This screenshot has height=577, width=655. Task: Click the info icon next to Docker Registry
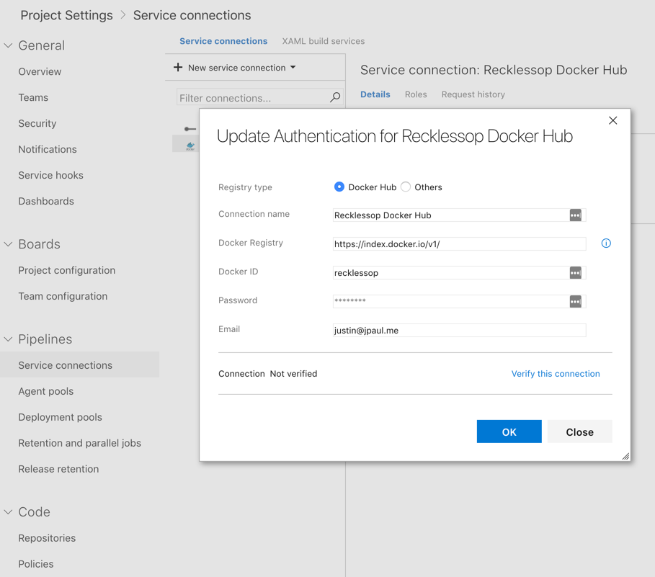click(606, 243)
